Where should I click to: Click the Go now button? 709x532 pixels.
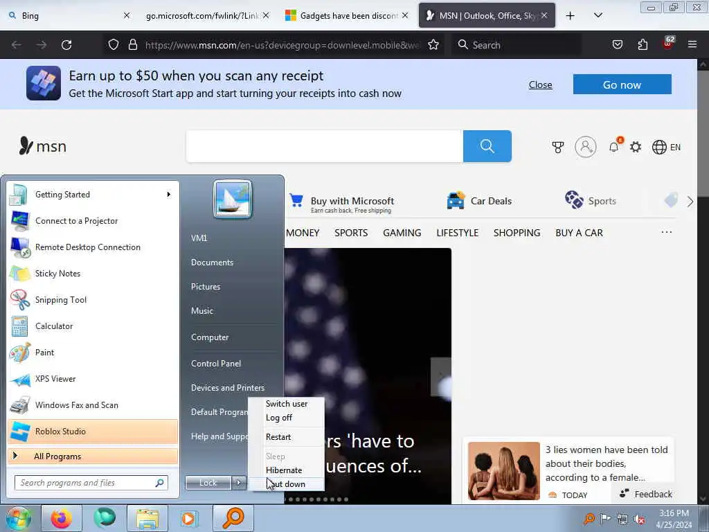coord(622,85)
